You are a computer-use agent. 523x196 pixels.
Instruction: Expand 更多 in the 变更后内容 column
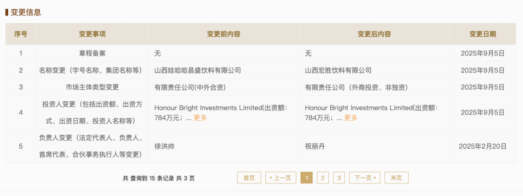pos(351,117)
